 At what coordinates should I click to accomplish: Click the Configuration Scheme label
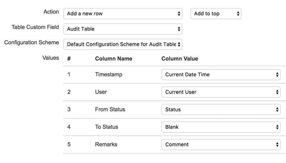click(32, 42)
